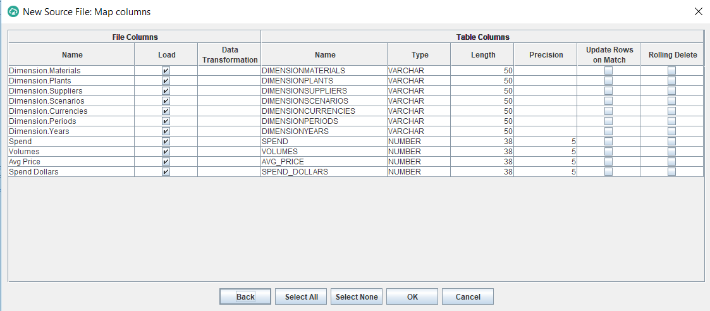Enable Update Rows on Match for VOLUMES

[608, 152]
